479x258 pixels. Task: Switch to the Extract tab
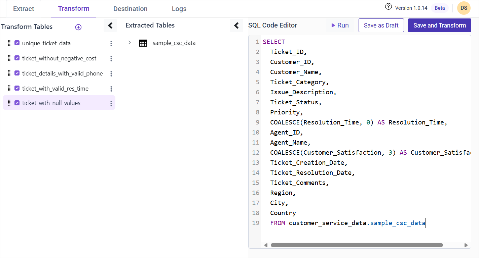click(x=24, y=9)
